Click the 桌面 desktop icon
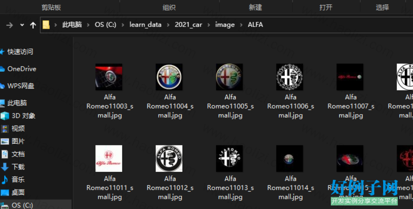The height and width of the screenshot is (209, 413). point(5,193)
